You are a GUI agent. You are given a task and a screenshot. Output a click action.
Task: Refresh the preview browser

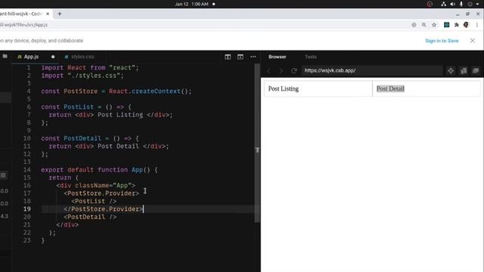pos(294,70)
